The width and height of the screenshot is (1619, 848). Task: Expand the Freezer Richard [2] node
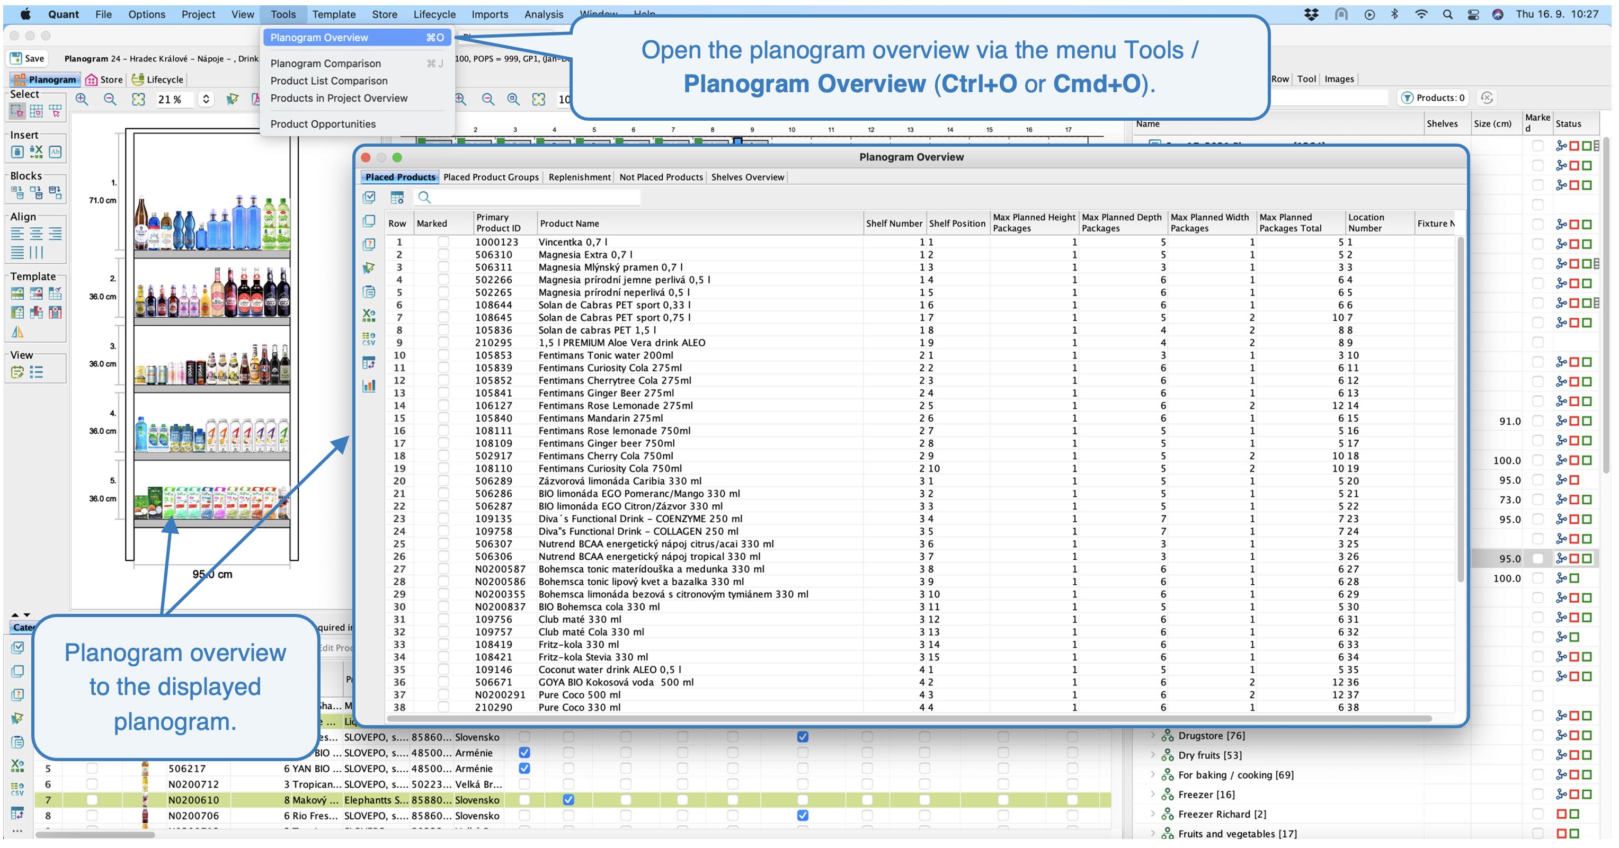(1153, 814)
